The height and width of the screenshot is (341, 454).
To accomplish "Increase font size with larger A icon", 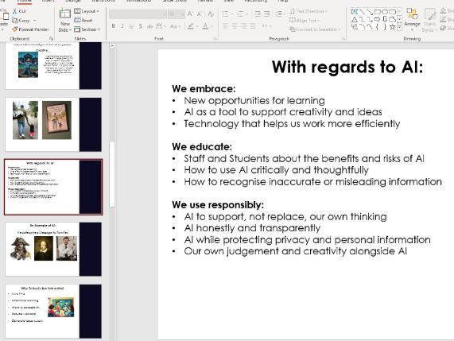I will point(190,14).
